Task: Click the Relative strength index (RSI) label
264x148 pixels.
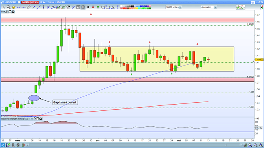Action: click(17, 119)
